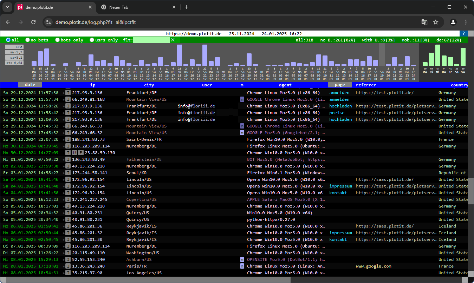This screenshot has width=474, height=283.
Task: Expand the row arrow for 188.241.83.73
Action: tap(63, 139)
